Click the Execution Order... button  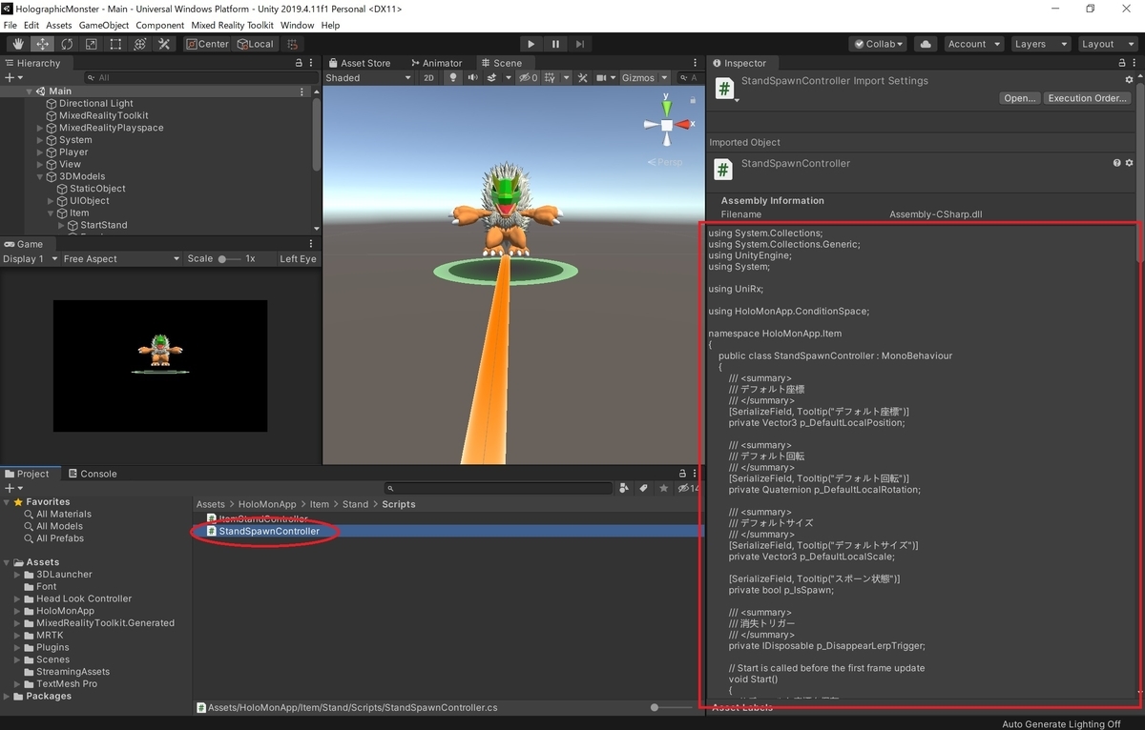pos(1088,98)
